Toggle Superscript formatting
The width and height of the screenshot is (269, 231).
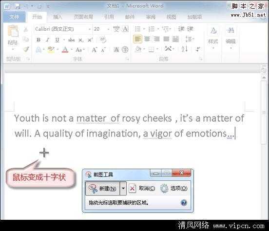coord(90,40)
